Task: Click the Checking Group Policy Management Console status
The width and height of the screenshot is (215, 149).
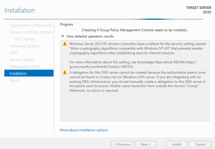Action: [x=135, y=30]
